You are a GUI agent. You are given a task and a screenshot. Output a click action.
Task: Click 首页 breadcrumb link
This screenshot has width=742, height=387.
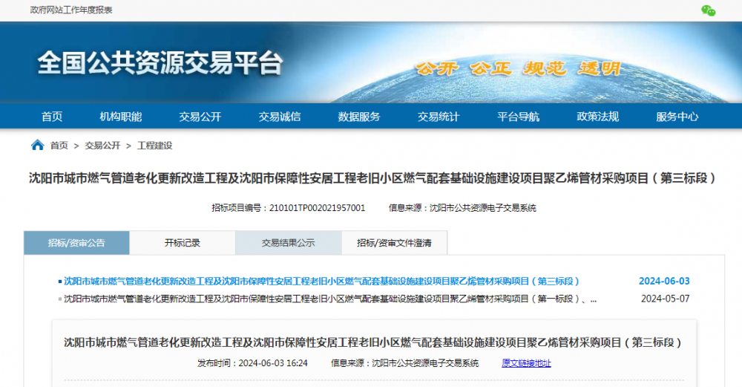[x=59, y=146]
